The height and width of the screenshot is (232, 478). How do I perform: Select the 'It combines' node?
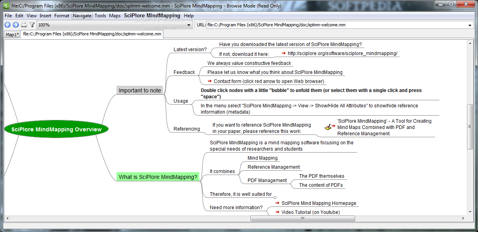click(222, 171)
